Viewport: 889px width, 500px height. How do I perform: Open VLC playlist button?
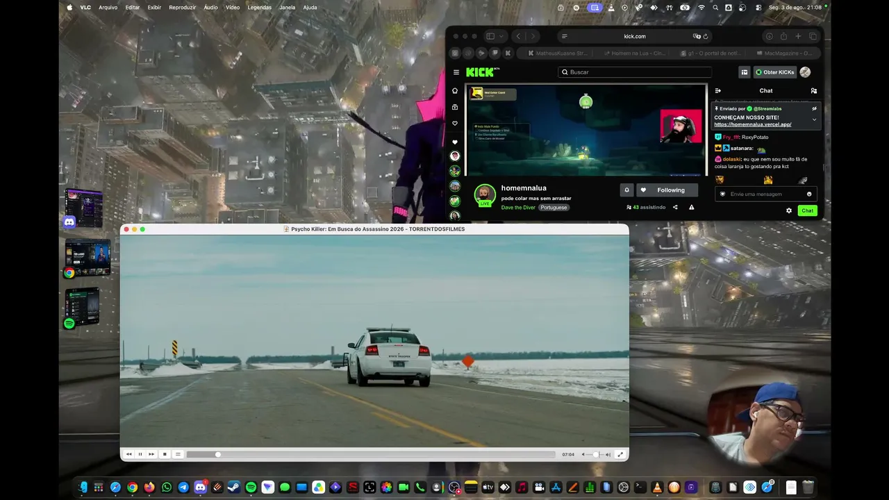[x=178, y=454]
